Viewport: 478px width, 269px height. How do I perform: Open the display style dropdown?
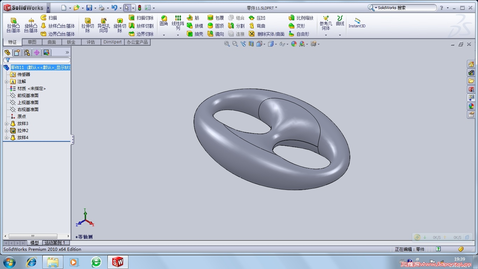(x=276, y=44)
